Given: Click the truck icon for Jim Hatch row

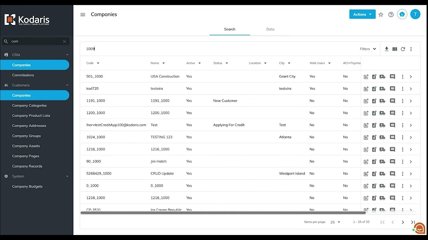Looking at the screenshot, I should (382, 162).
